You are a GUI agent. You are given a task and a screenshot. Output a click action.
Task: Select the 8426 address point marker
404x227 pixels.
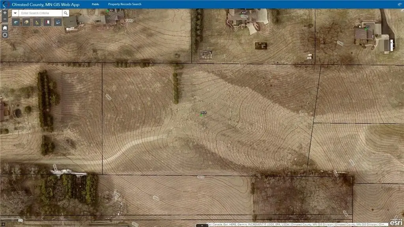point(202,115)
